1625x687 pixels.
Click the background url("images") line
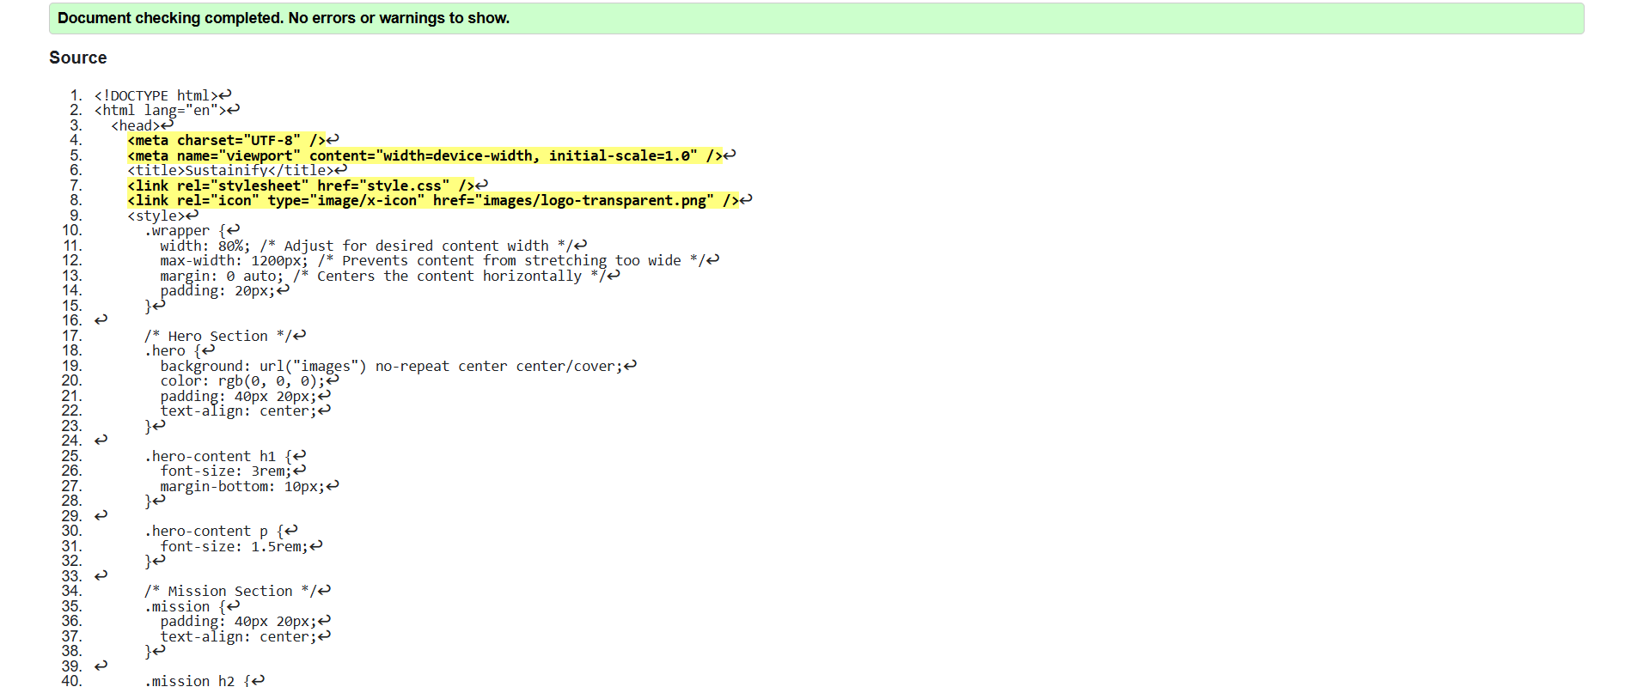point(398,366)
